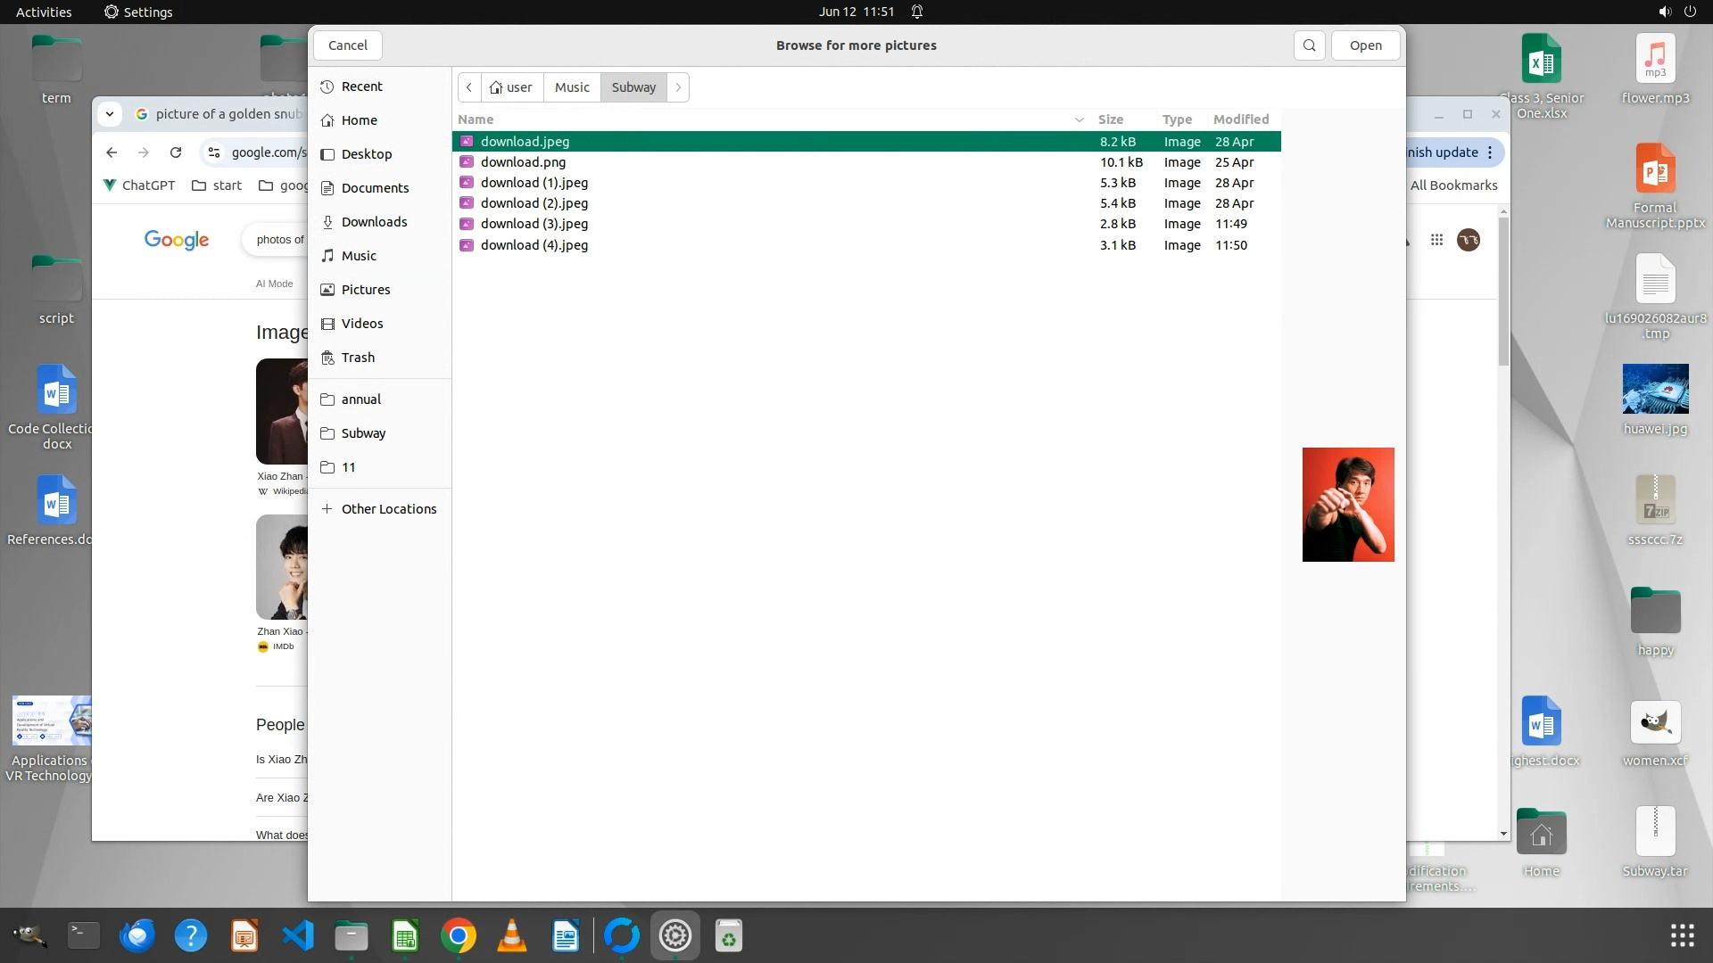Screen dimensions: 1713x963
Task: Click the sort direction arrow in Name header
Action: click(1079, 119)
